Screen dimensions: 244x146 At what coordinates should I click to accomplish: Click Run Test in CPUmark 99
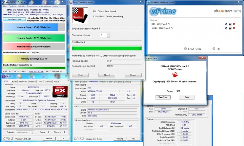(163, 97)
